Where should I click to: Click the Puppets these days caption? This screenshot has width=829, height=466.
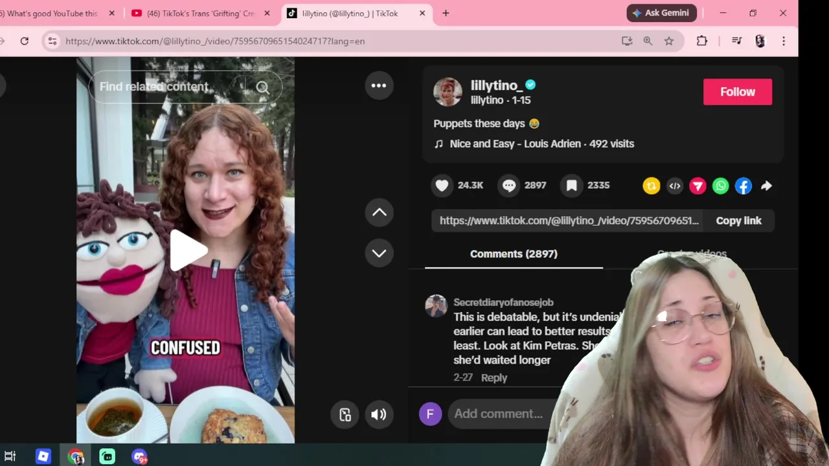[x=486, y=124]
